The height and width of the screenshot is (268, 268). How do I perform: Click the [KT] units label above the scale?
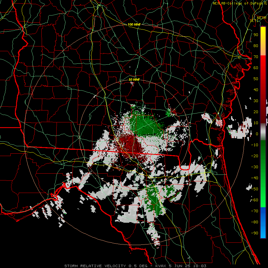click(254, 21)
